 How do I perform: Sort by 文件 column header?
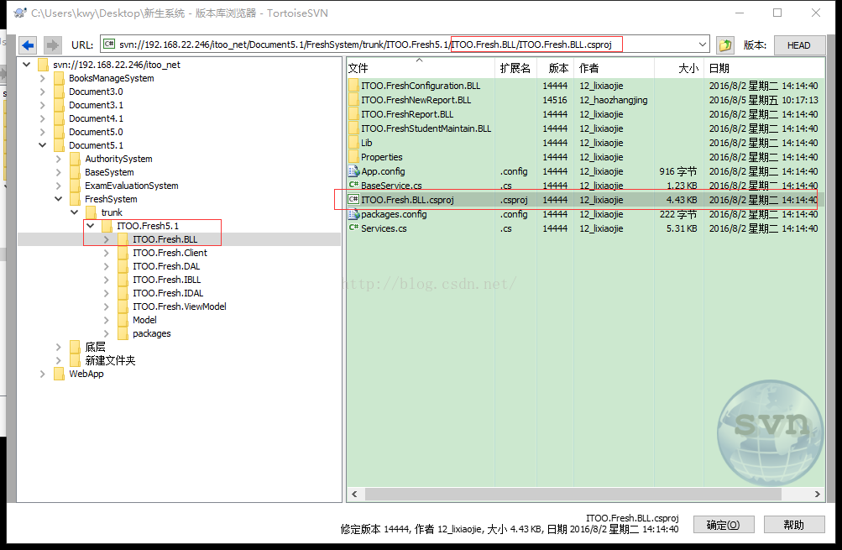[421, 68]
